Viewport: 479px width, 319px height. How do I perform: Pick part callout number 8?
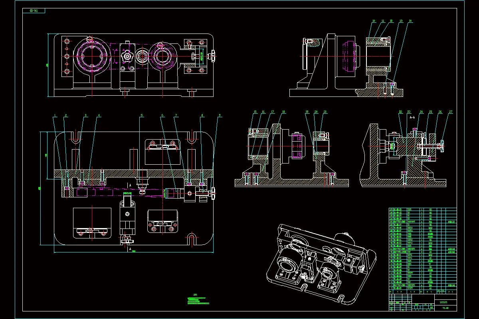[202, 116]
